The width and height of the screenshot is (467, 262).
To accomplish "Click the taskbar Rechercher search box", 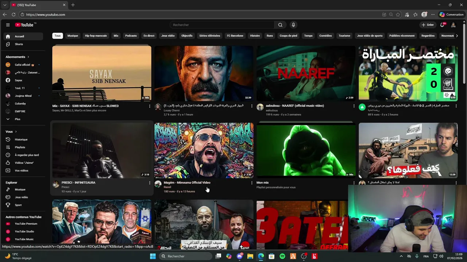I will [185, 256].
